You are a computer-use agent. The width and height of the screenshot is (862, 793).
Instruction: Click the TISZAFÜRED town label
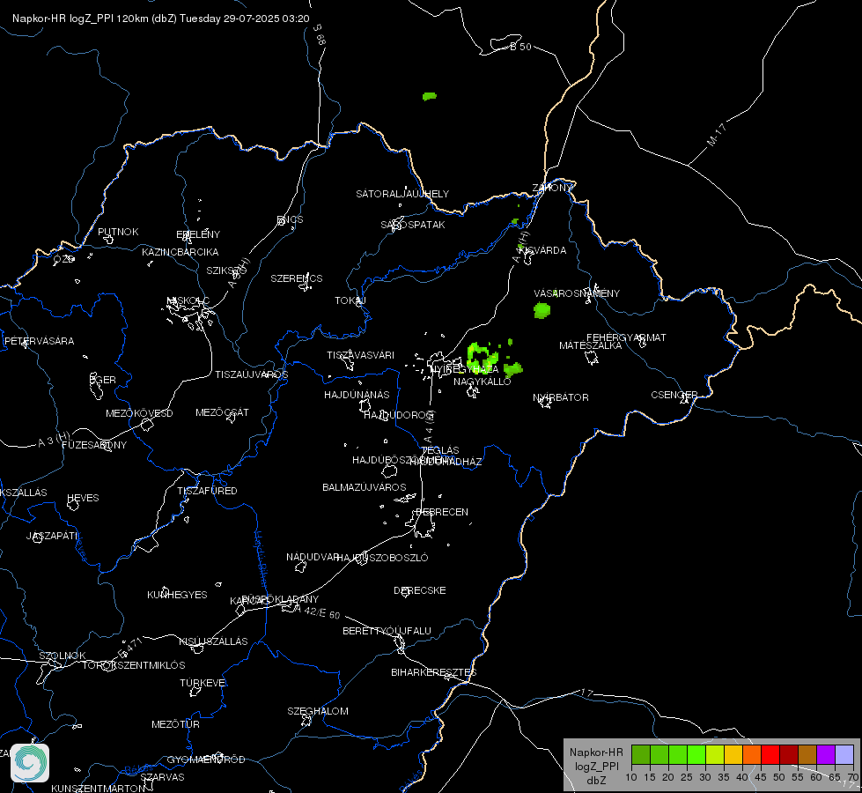pos(207,491)
